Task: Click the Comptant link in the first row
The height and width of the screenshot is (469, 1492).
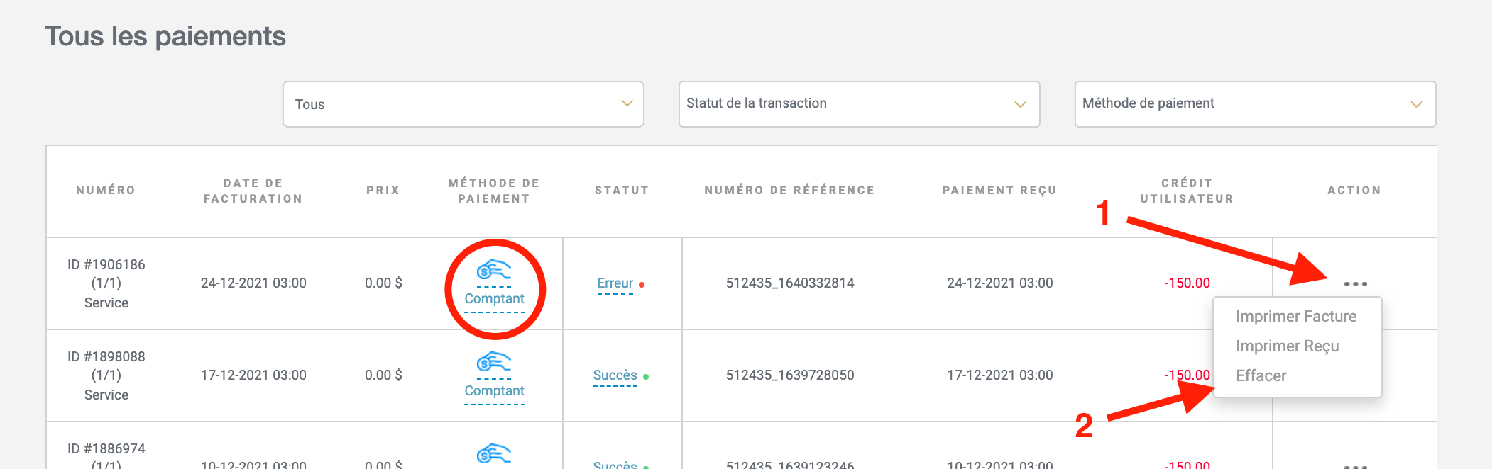Action: 494,299
